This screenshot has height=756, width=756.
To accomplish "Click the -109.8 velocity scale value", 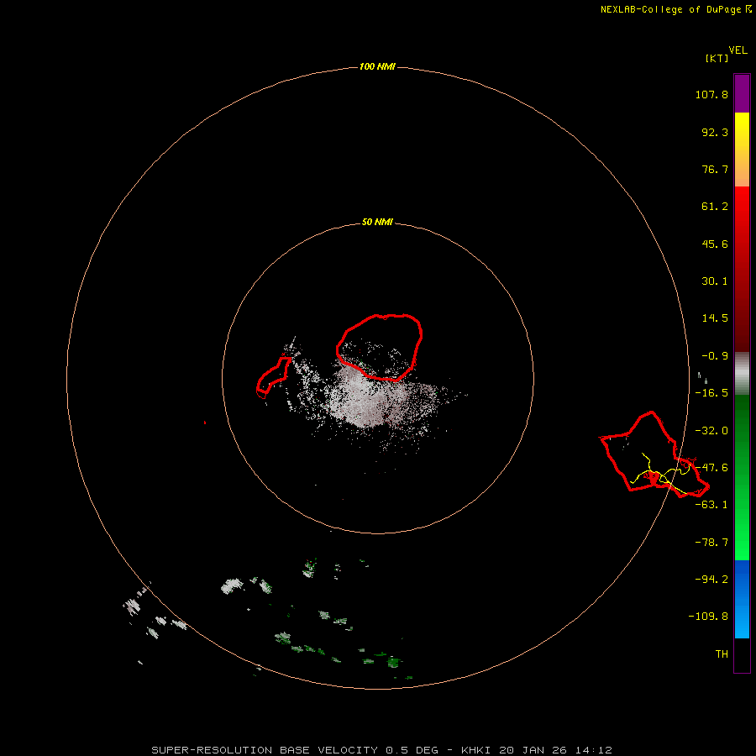I will (x=708, y=617).
